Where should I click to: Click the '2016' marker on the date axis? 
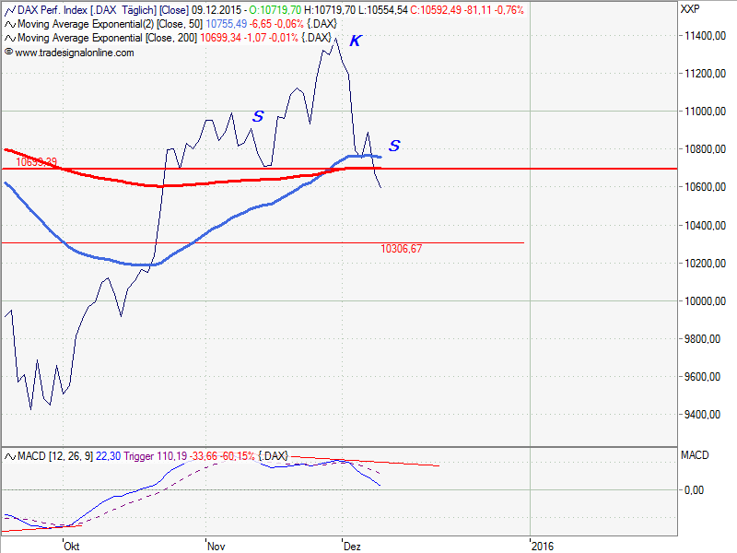[544, 546]
